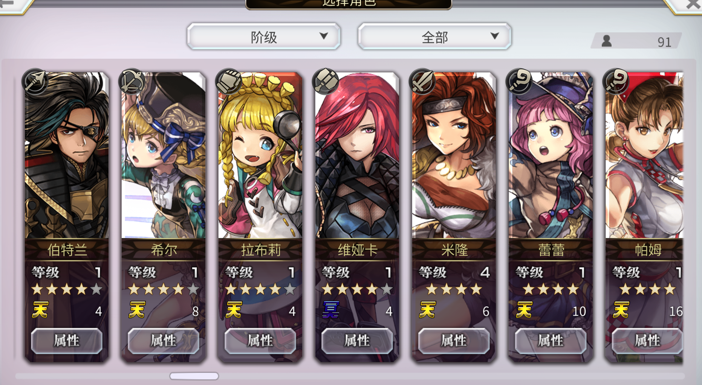Image resolution: width=702 pixels, height=385 pixels.
Task: Click the arrow on the 全部 dropdown
Action: (x=494, y=36)
